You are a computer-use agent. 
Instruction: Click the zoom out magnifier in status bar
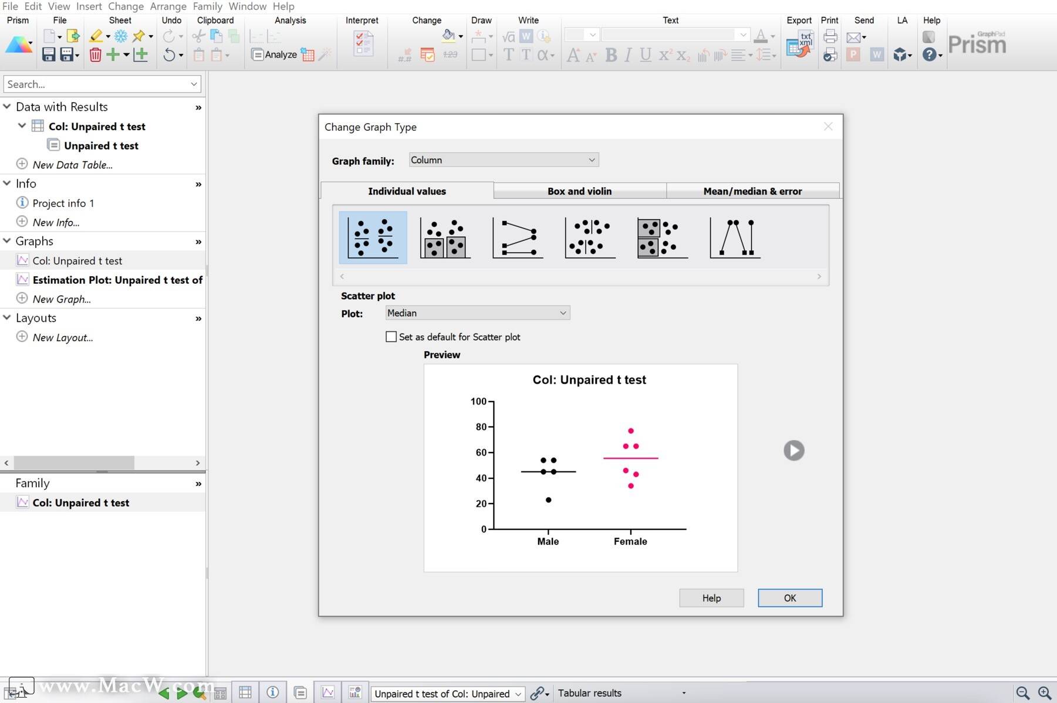(1023, 693)
